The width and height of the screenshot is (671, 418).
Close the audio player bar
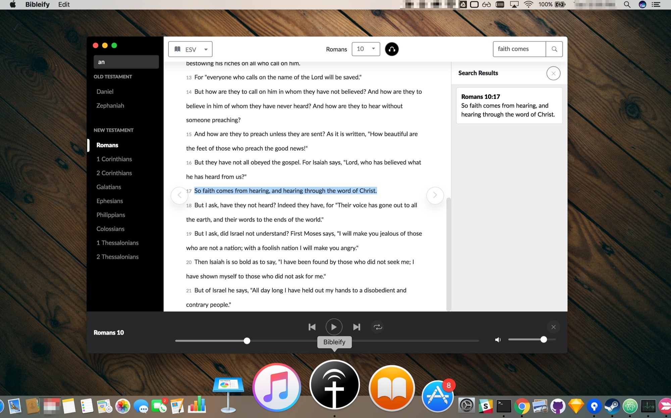coord(553,327)
